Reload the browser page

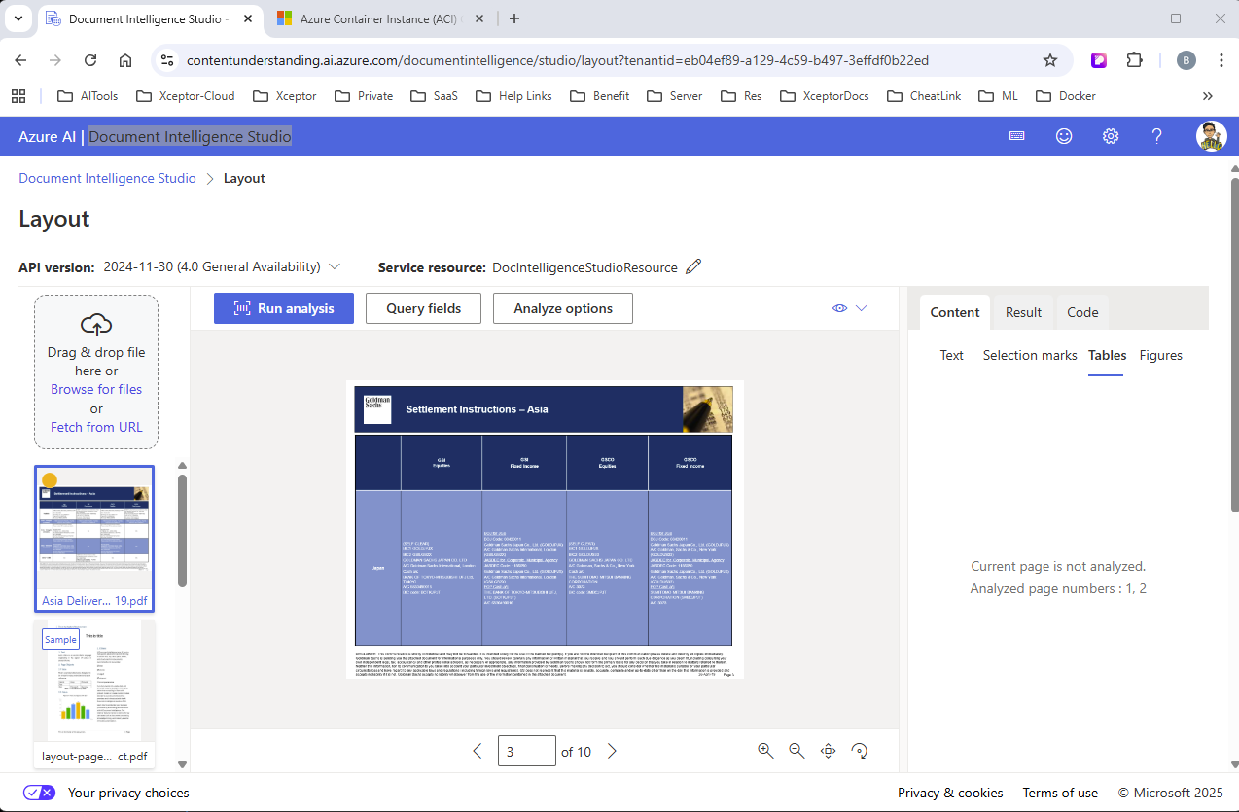point(90,60)
